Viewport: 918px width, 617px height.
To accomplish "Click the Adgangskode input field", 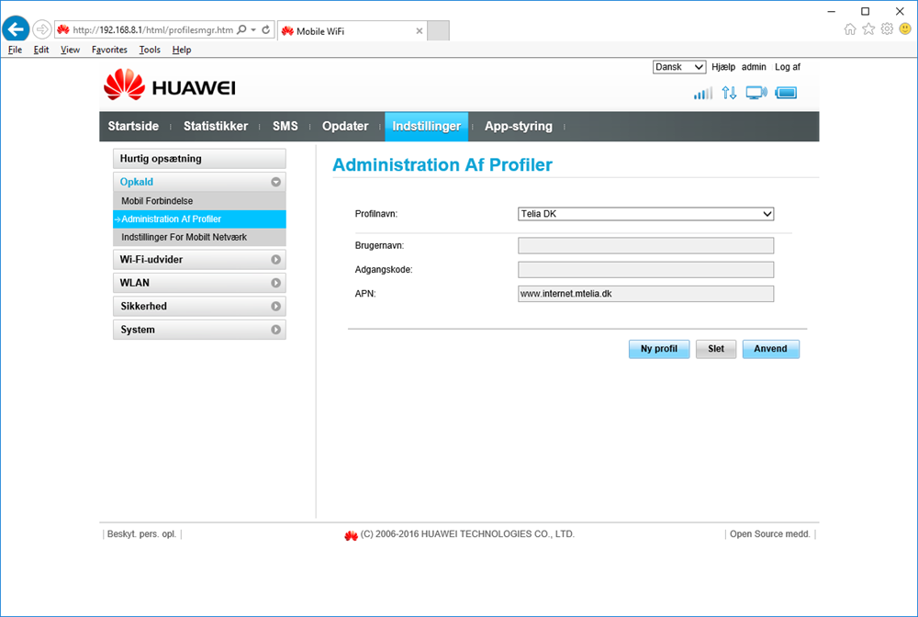I will [x=645, y=270].
